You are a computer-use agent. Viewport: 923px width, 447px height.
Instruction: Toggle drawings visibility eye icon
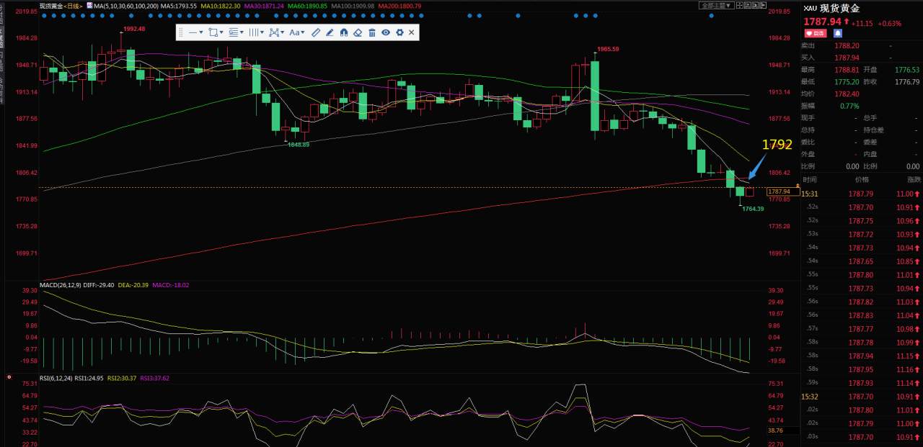(386, 32)
